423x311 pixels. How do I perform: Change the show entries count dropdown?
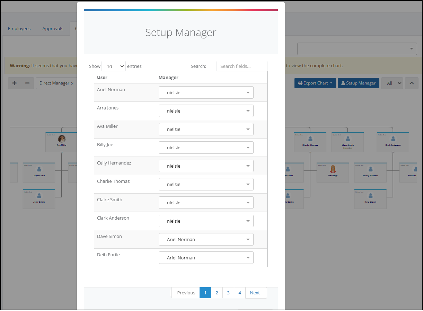point(114,66)
